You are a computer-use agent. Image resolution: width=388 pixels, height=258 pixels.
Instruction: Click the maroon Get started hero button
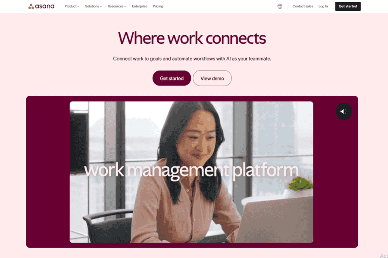(172, 78)
